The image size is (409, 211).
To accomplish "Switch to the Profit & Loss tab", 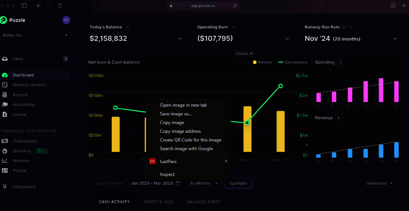I will [x=158, y=202].
